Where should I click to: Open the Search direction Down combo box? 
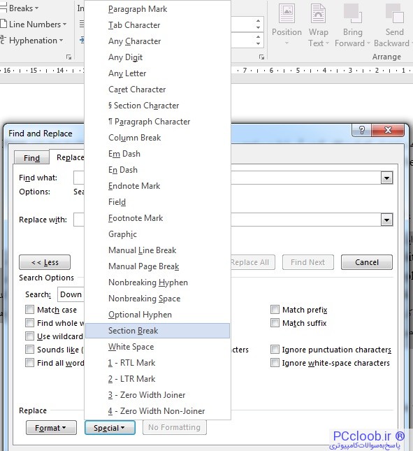[71, 294]
